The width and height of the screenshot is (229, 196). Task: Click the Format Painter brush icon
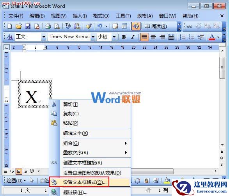tap(89, 26)
